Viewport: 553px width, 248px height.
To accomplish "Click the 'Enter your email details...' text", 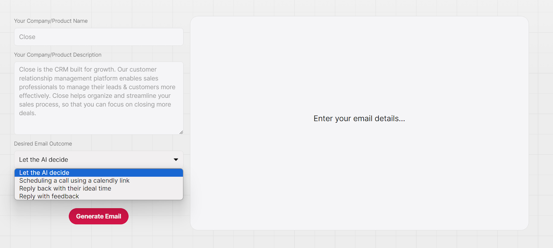I will [x=359, y=119].
